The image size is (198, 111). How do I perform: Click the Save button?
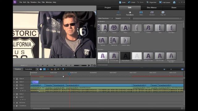[x=122, y=2]
